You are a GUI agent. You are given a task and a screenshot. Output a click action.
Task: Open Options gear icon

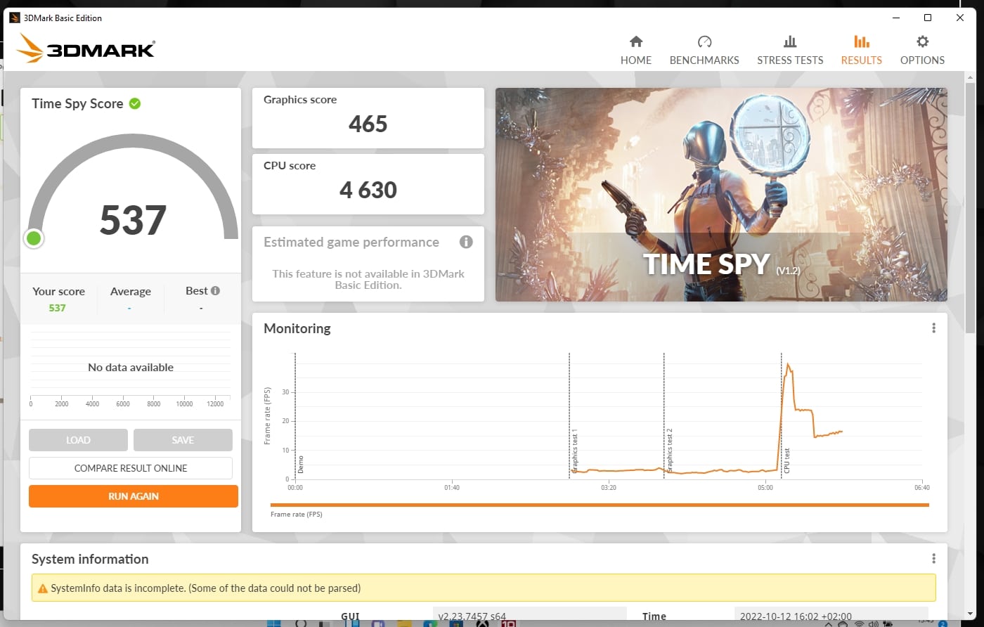pyautogui.click(x=922, y=41)
